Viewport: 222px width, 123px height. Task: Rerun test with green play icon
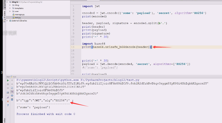8,80
